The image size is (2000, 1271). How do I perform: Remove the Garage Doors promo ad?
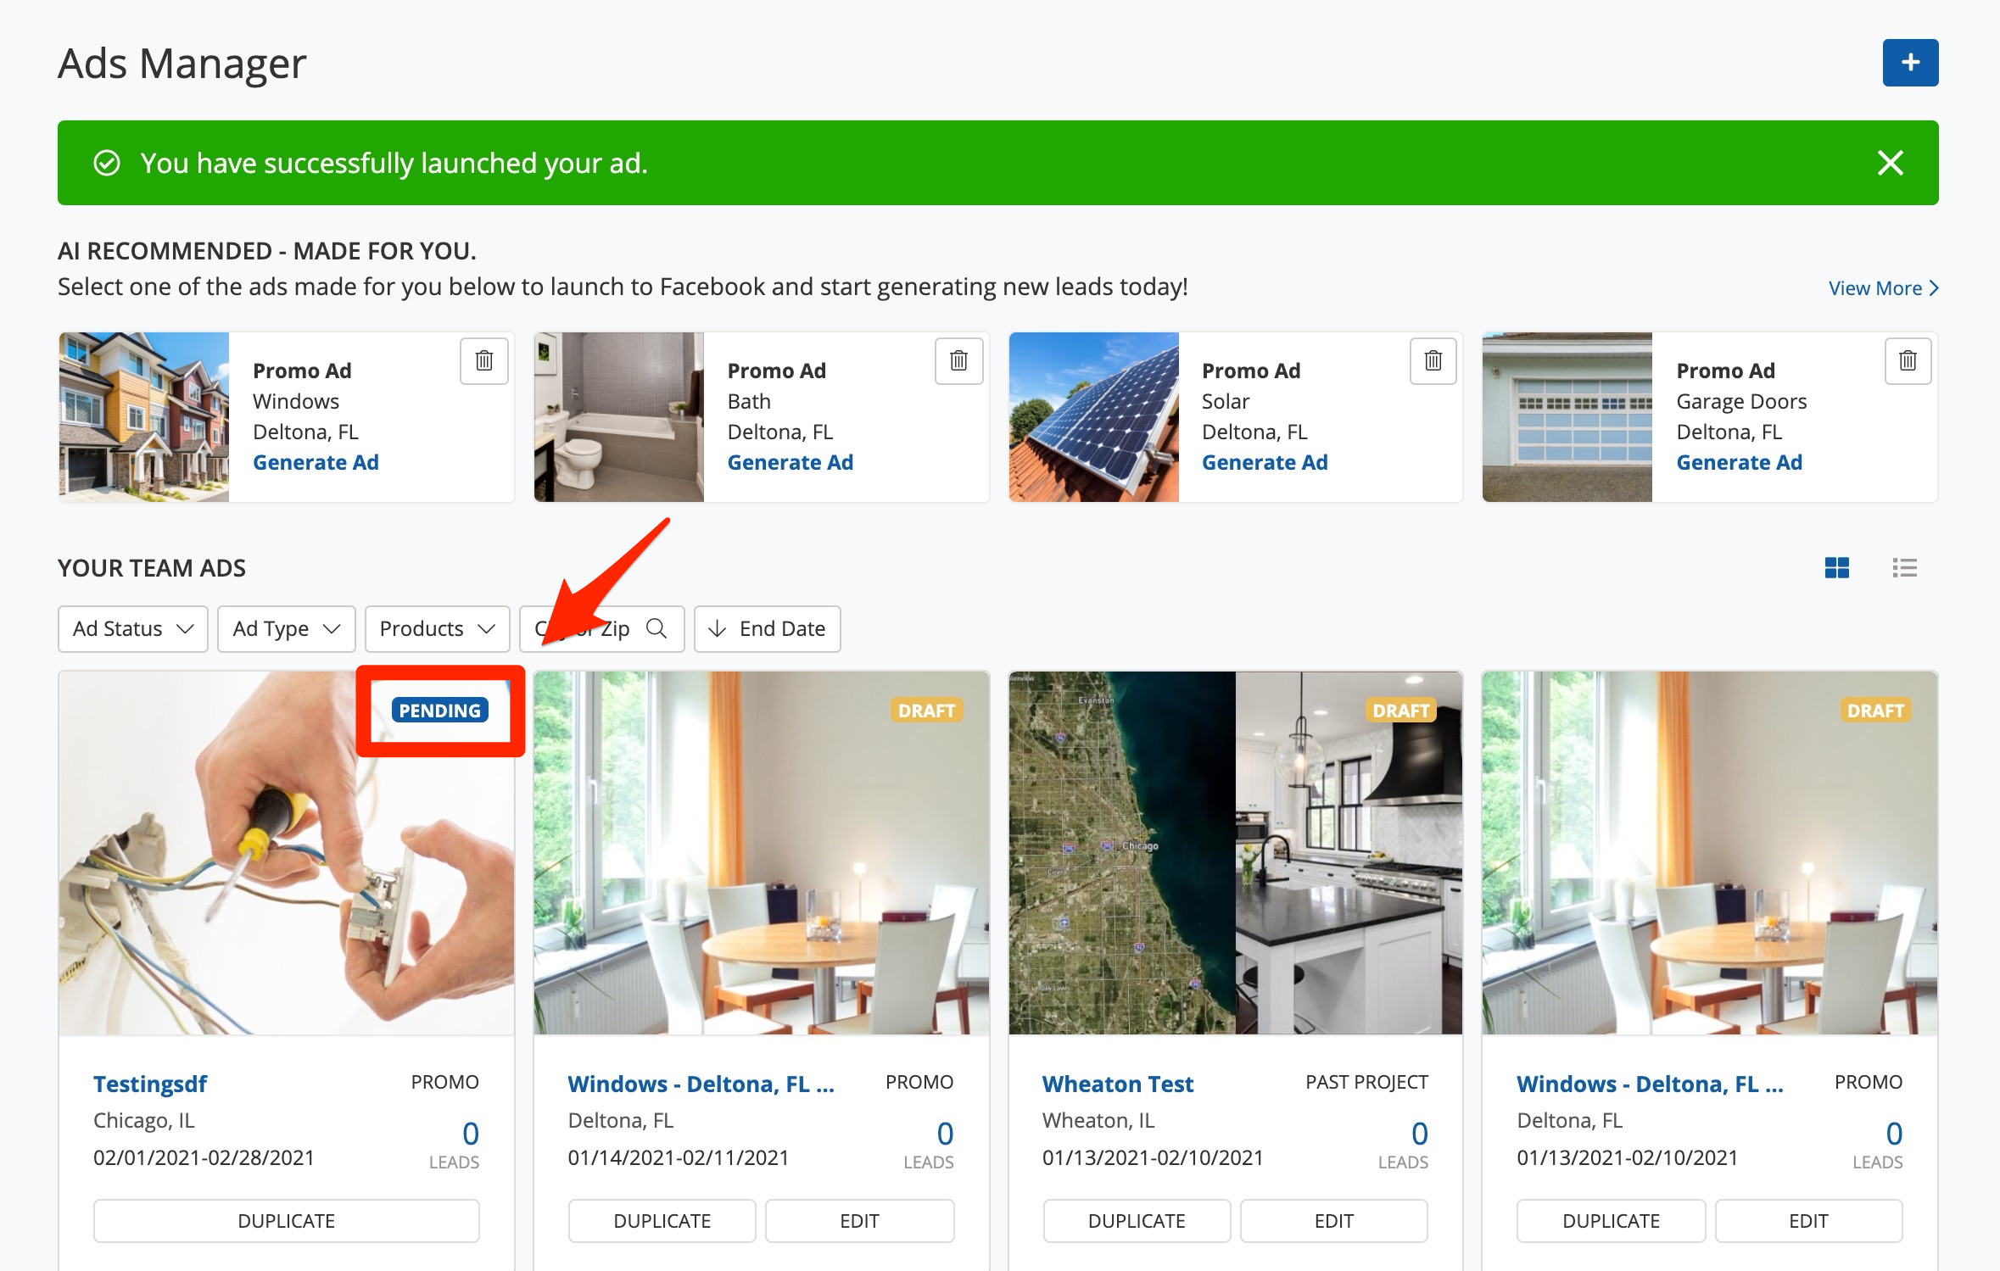tap(1908, 361)
